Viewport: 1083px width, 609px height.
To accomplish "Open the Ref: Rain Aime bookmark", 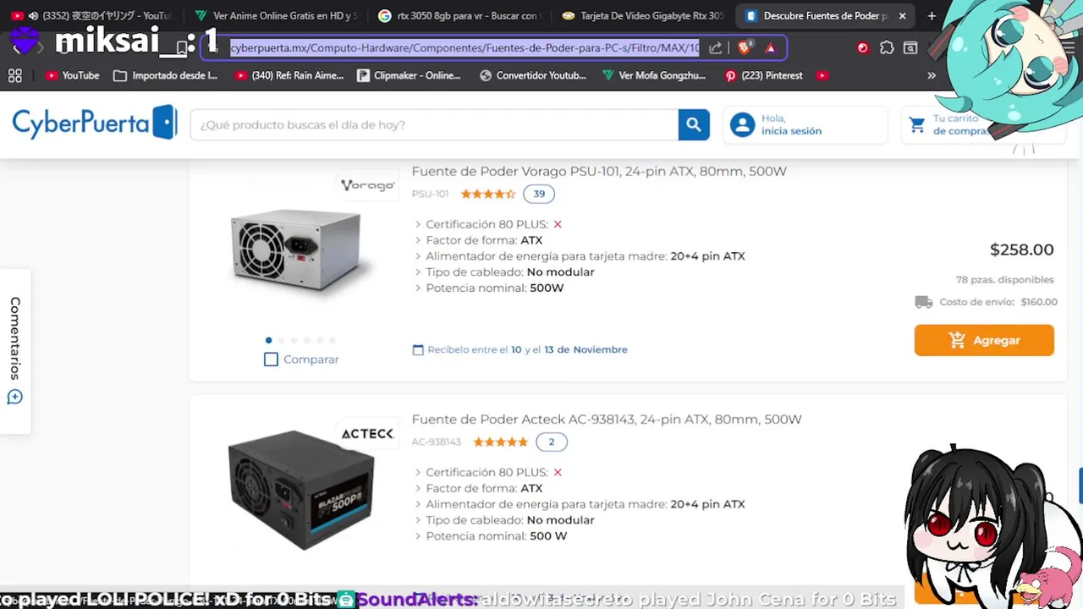I will [x=289, y=75].
